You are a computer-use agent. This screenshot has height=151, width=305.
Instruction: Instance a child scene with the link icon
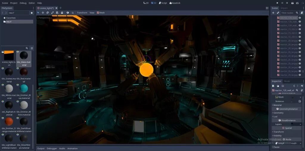click(278, 13)
